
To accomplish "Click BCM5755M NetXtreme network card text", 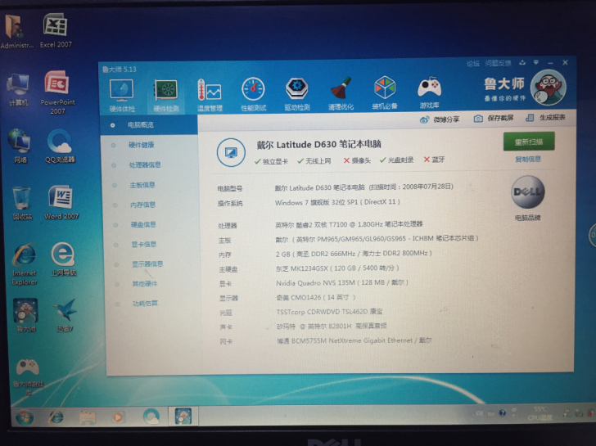I will [x=354, y=340].
